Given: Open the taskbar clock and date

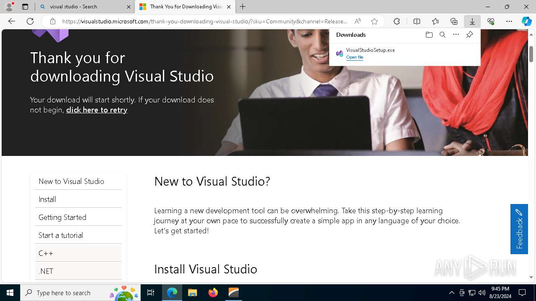Looking at the screenshot, I should 500,293.
